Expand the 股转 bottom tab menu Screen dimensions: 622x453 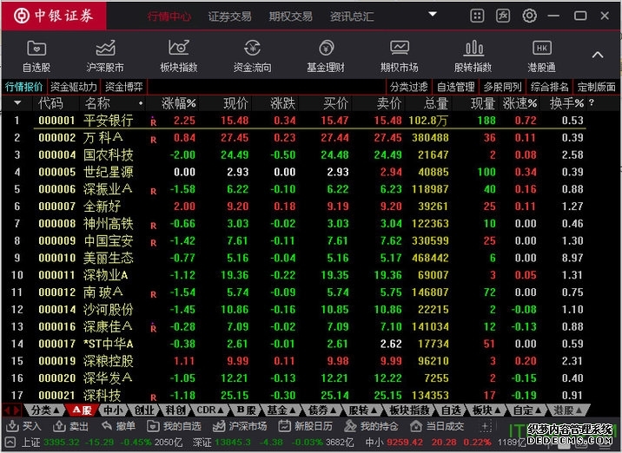click(x=363, y=410)
